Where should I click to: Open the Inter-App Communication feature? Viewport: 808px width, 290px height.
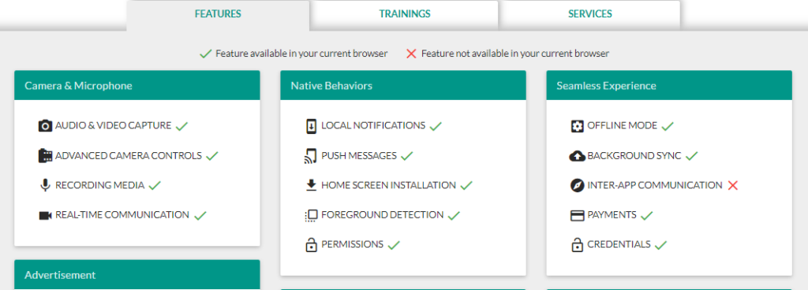click(655, 185)
